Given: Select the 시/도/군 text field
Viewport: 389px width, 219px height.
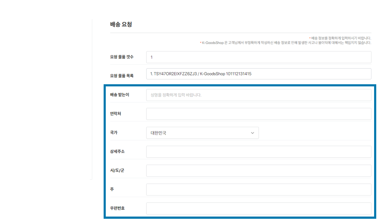Looking at the screenshot, I should point(258,171).
